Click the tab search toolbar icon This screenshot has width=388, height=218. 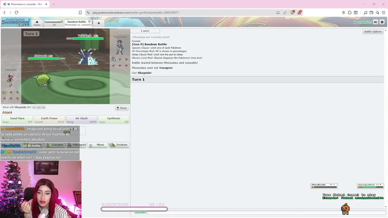356,12
